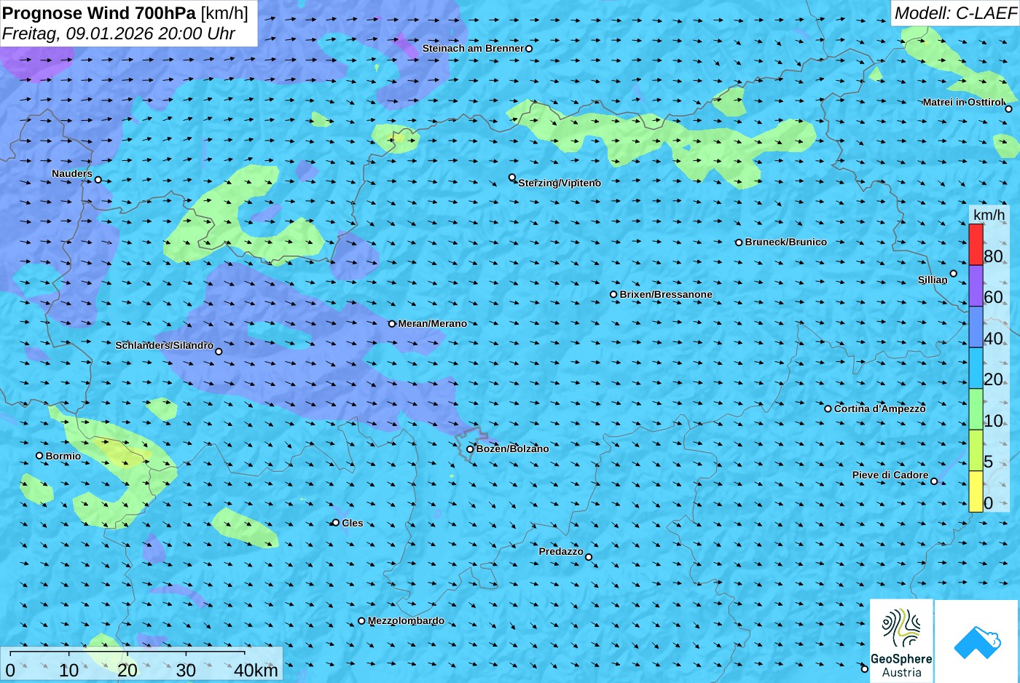Screen dimensions: 1020x683
Task: Click the 'Nauders' label text
Action: click(x=72, y=173)
